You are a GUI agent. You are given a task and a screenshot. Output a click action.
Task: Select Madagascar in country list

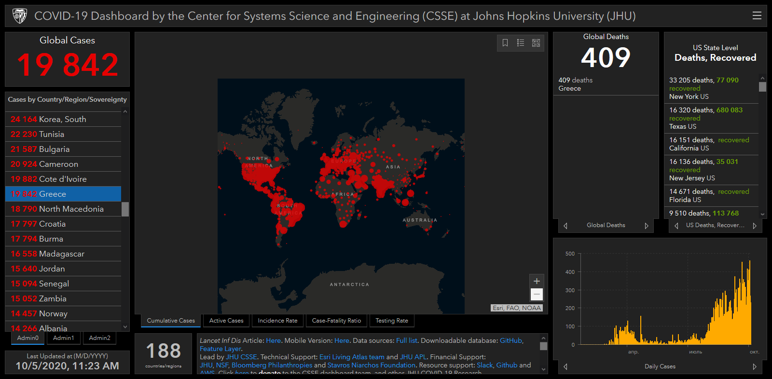click(63, 254)
